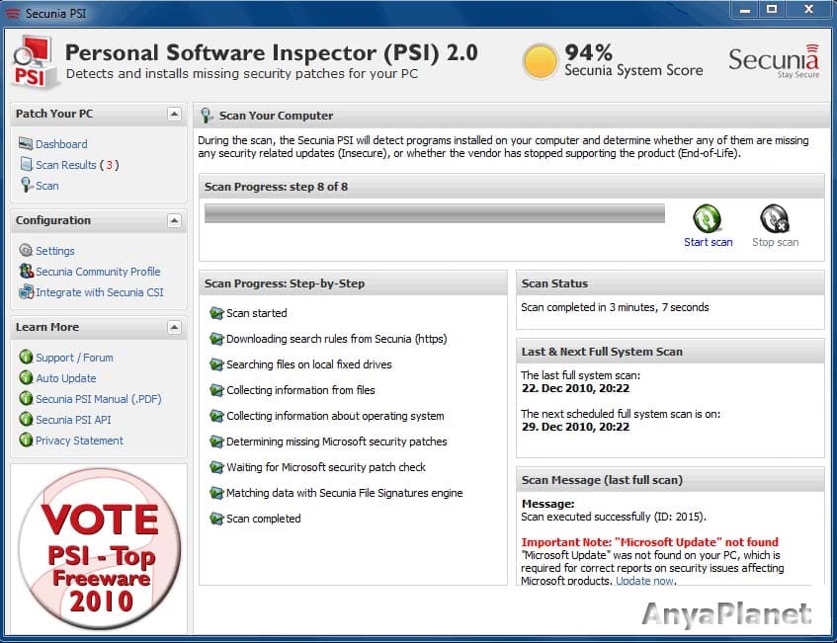Click the Integrate with Secunia CSI icon

26,292
